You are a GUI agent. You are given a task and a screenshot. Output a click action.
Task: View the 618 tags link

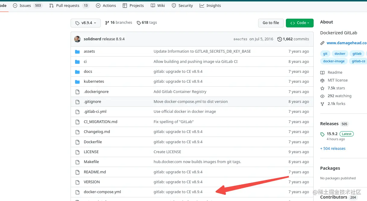(x=147, y=23)
